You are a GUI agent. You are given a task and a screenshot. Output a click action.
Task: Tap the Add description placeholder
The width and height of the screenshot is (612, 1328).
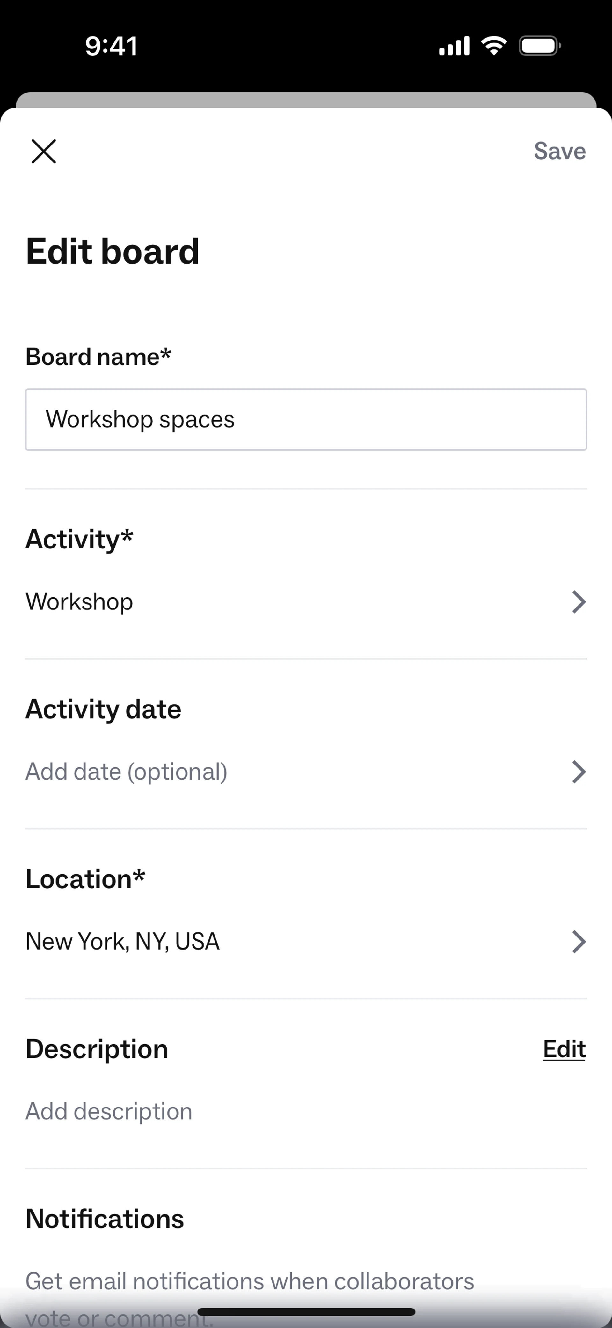[109, 1111]
